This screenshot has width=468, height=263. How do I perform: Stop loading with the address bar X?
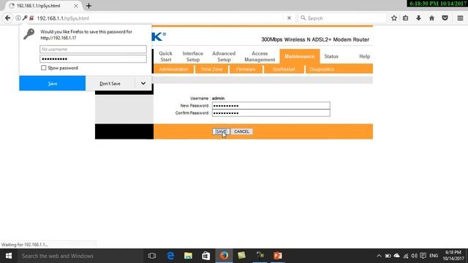click(289, 18)
